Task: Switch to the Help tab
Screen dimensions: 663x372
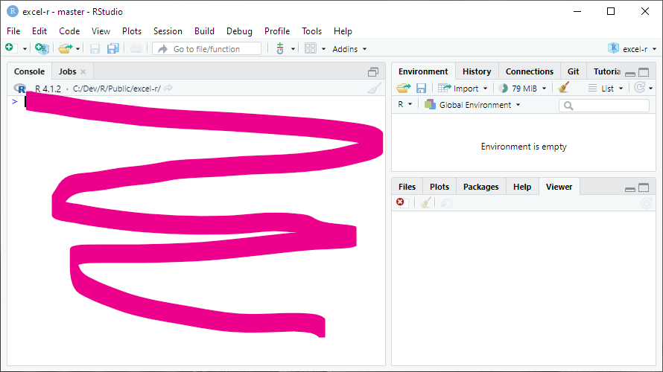Action: [x=522, y=187]
